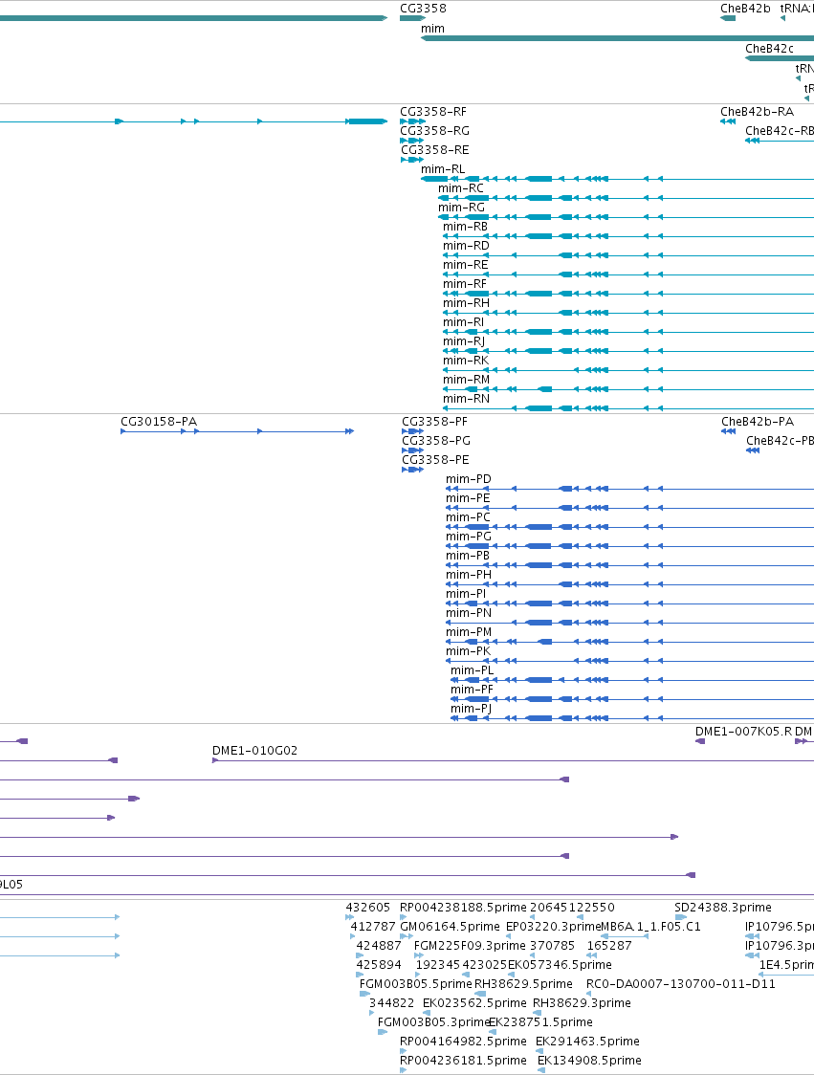Click the mim-RD transcript
Screen dimensions: 814x1075
coord(467,246)
